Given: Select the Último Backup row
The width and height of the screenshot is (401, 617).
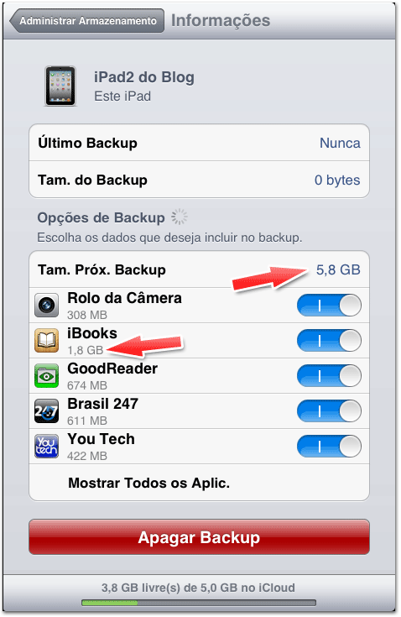Looking at the screenshot, I should [199, 143].
